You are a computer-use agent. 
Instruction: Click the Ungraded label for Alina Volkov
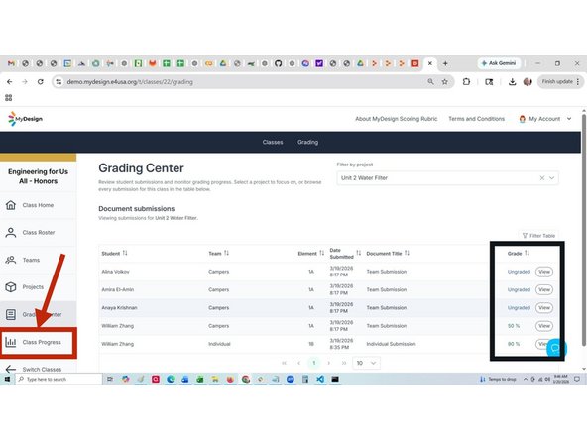(x=519, y=272)
